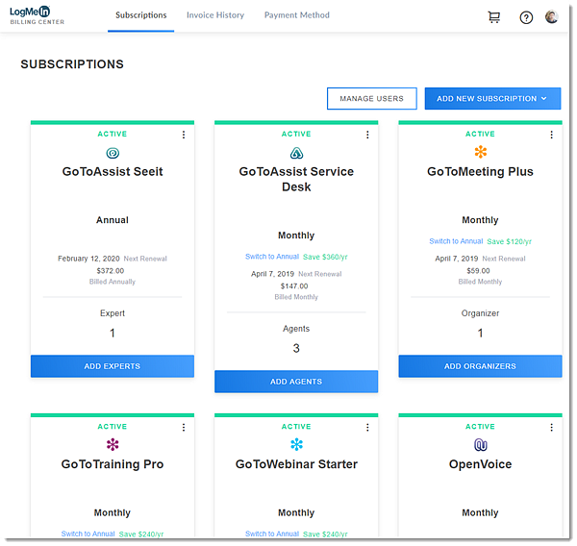577x546 pixels.
Task: Open GoToMeeting Plus card options menu
Action: click(x=552, y=135)
